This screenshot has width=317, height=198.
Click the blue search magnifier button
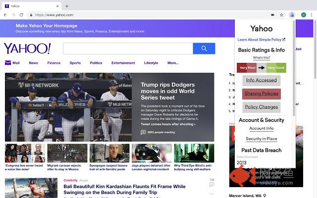(x=204, y=49)
